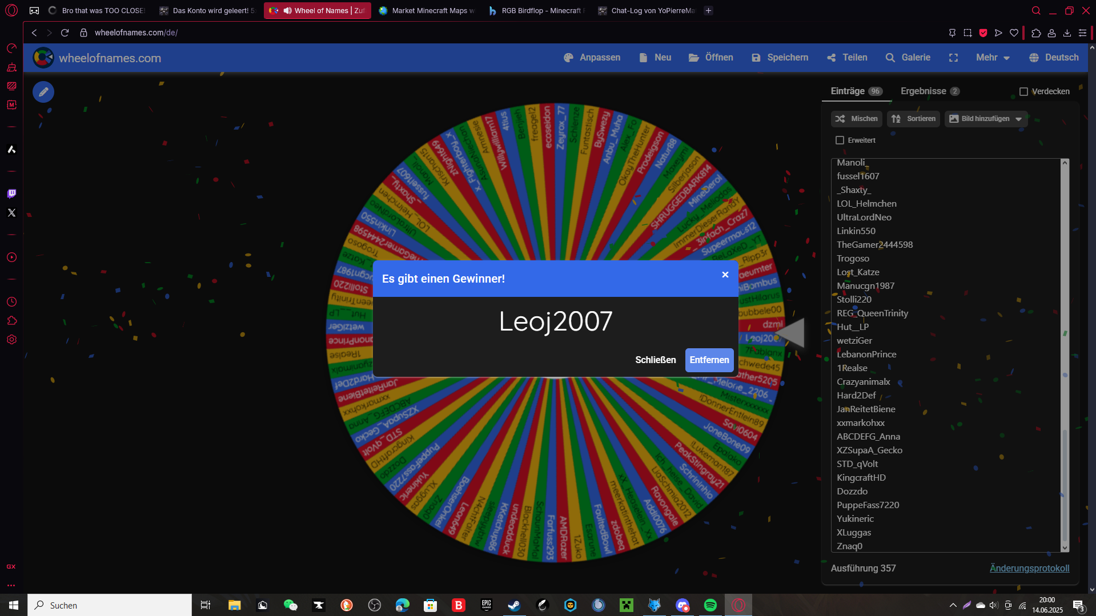Reload the page in browser toolbar
The height and width of the screenshot is (616, 1096).
(65, 33)
